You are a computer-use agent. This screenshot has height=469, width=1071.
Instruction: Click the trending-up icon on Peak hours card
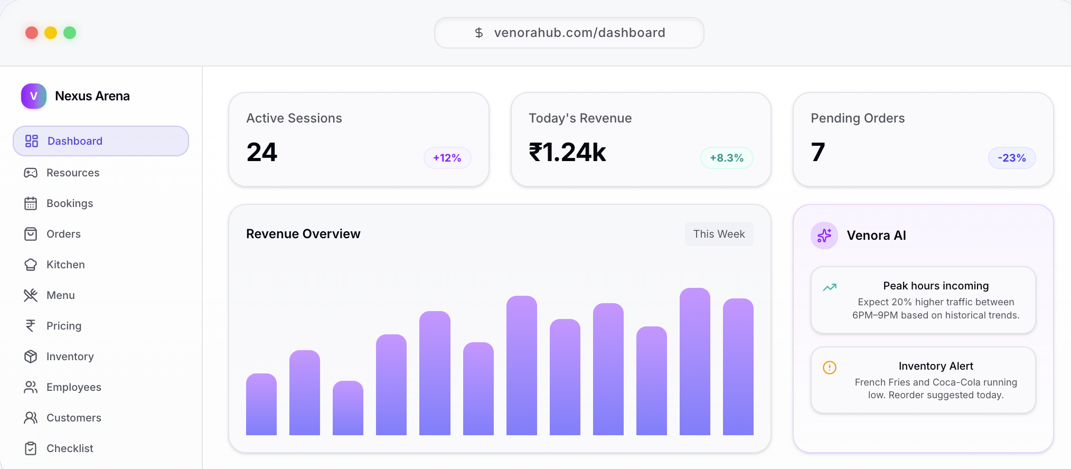830,287
